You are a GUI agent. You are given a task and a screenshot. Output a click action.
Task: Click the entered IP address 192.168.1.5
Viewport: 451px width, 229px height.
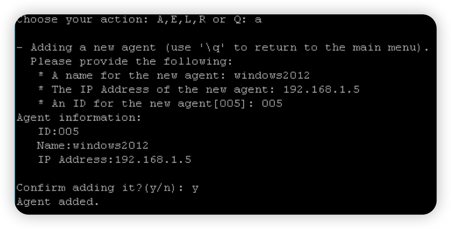[x=322, y=89]
